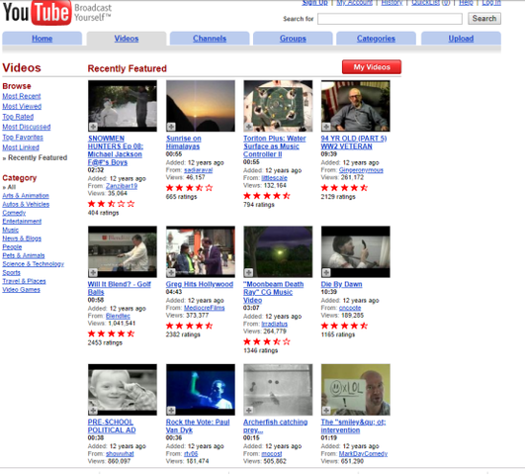Select the Upload tab
Viewport: 525px width, 475px height.
tap(461, 39)
